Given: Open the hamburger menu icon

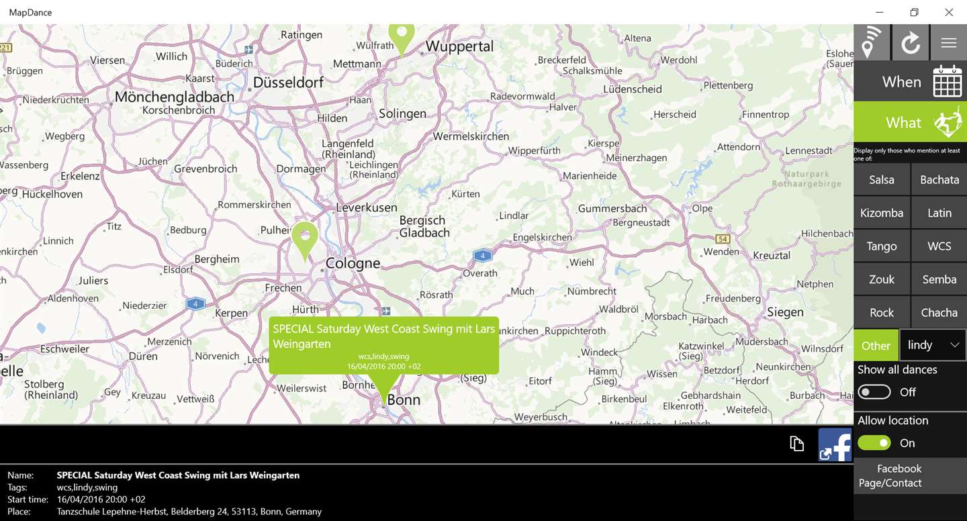Looking at the screenshot, I should click(949, 42).
